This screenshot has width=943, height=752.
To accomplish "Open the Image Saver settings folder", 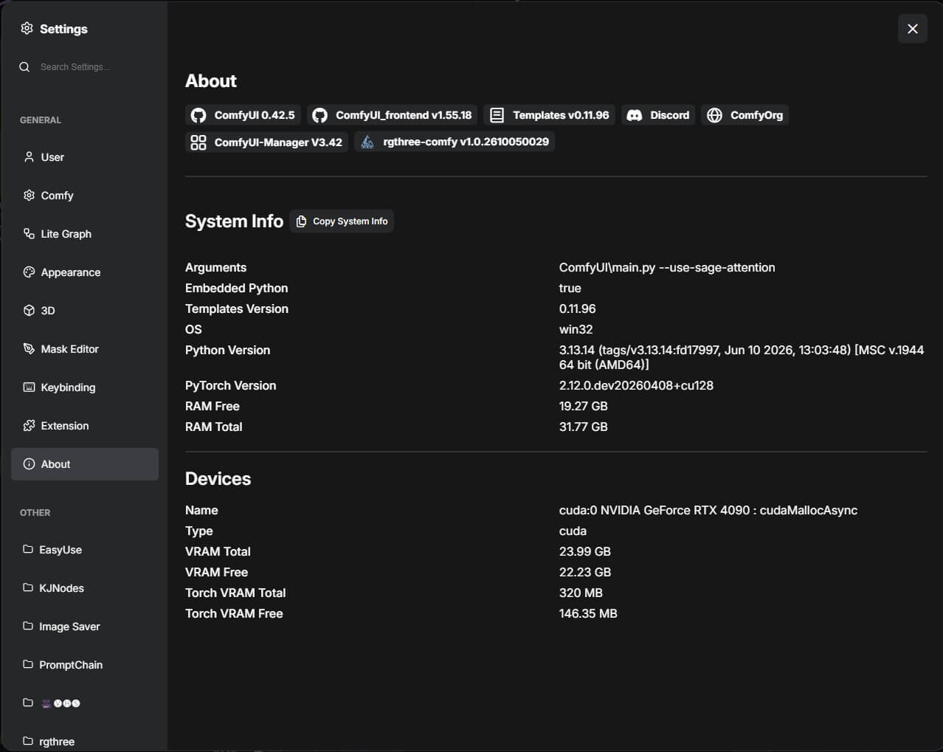I will [x=85, y=627].
